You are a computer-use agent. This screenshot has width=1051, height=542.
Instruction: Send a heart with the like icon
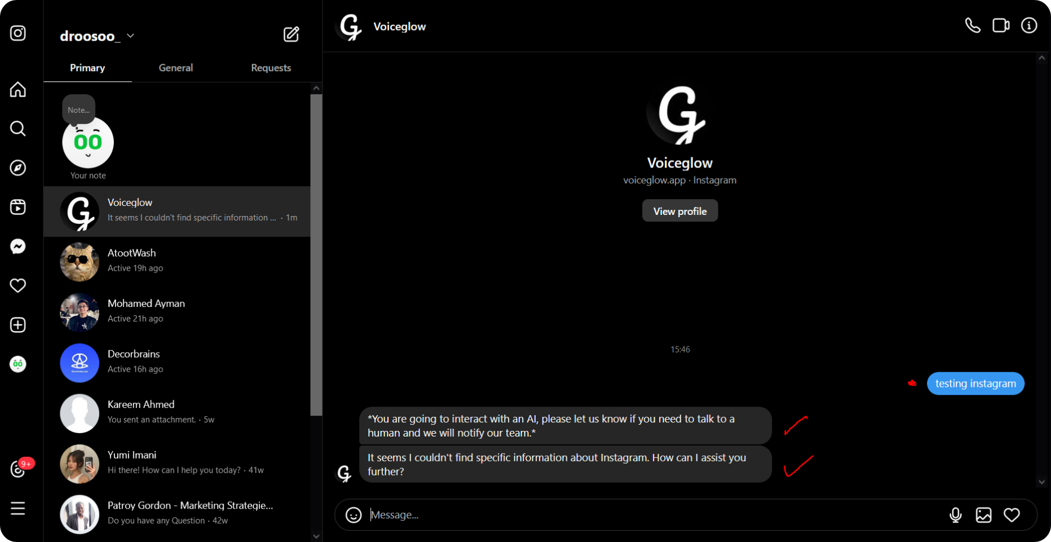coord(1012,515)
